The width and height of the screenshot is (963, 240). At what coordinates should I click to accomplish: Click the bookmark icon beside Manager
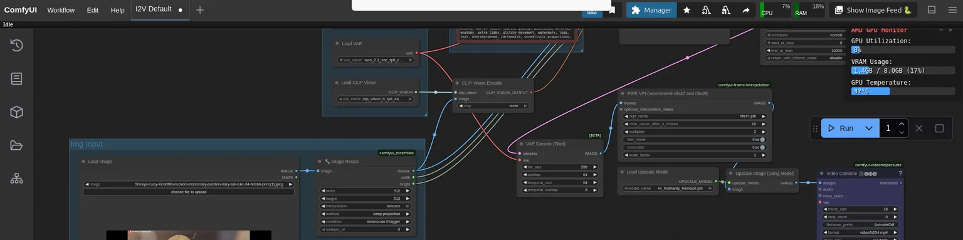point(612,10)
